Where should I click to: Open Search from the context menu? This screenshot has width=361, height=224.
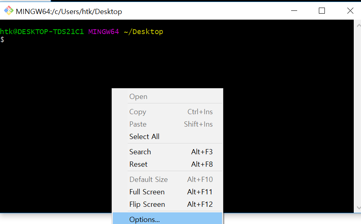point(167,151)
